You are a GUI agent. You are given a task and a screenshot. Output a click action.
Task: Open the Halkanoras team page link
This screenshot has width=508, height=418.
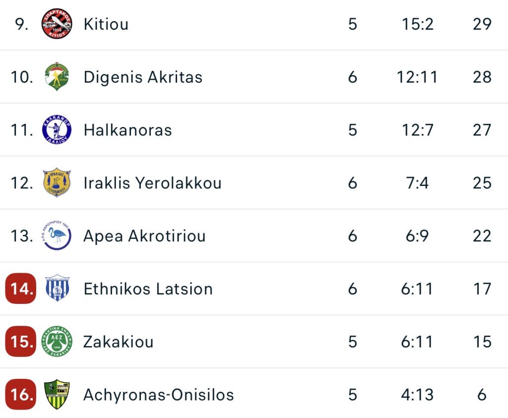127,130
